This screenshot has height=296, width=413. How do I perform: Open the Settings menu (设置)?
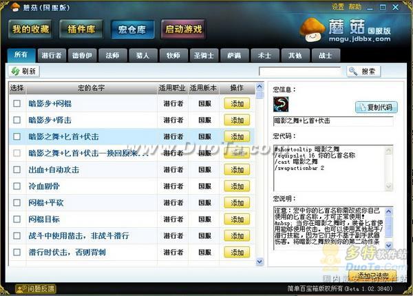click(337, 7)
